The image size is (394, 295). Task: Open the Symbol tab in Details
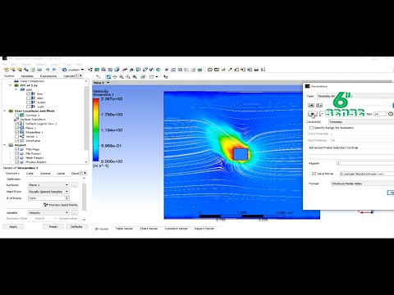click(45, 174)
